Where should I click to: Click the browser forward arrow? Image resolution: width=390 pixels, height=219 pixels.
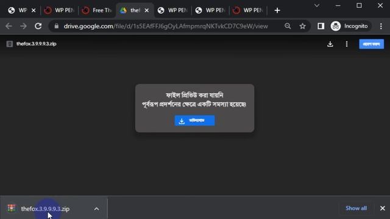[23, 26]
